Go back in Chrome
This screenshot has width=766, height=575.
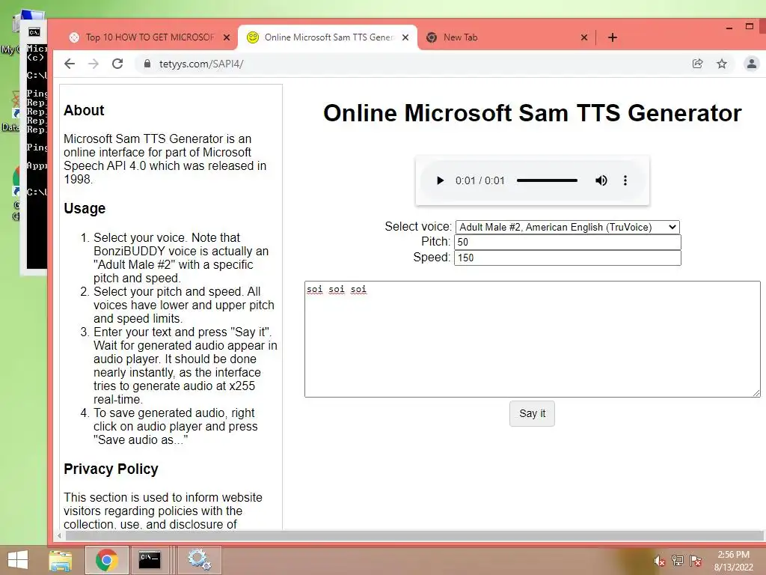point(70,64)
